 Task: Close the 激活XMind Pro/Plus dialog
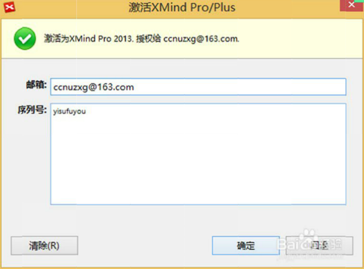pos(352,6)
